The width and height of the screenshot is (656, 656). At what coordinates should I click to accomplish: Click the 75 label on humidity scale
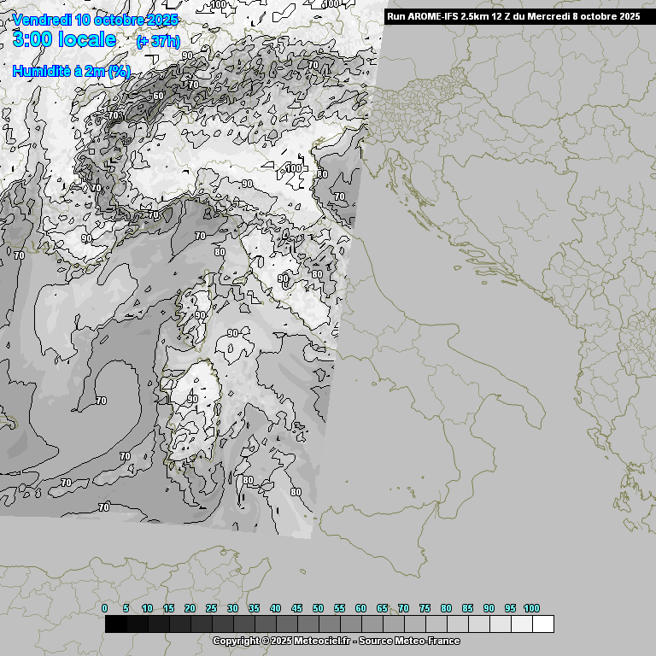pos(425,608)
